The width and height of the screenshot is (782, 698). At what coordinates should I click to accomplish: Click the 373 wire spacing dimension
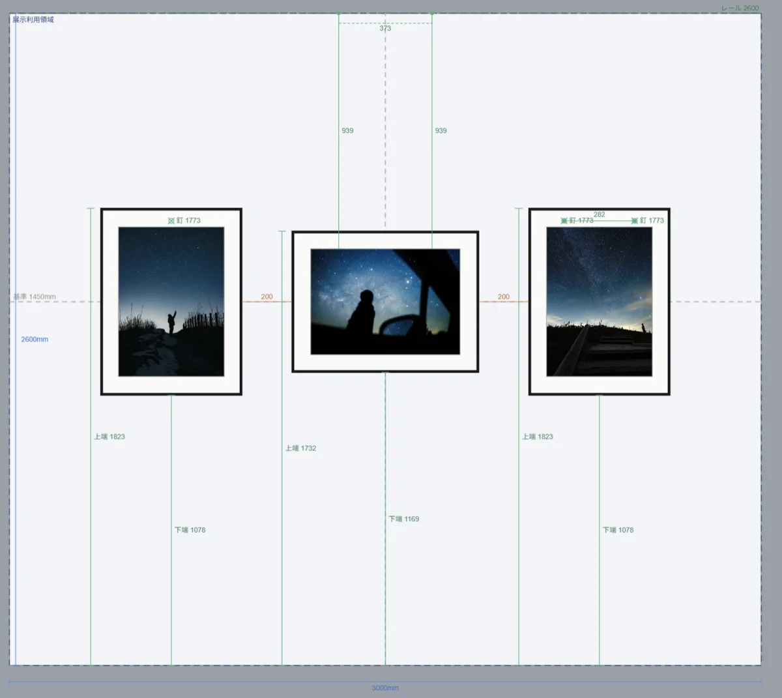(x=385, y=29)
